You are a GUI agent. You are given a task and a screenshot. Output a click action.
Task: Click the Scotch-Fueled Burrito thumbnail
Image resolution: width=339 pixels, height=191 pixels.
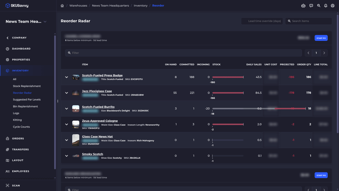click(x=76, y=109)
